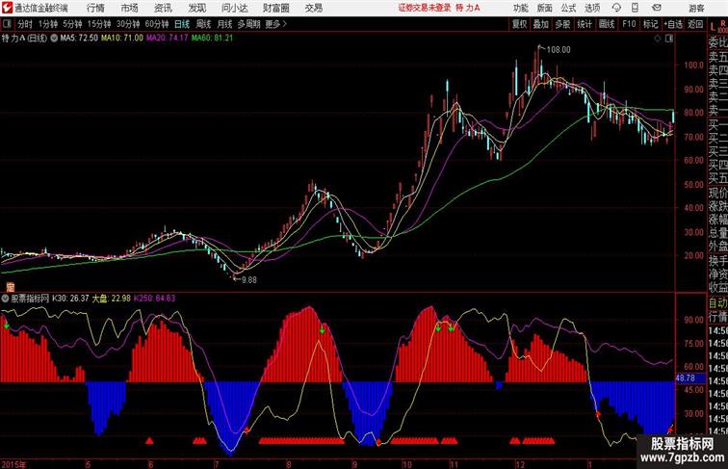Image resolution: width=728 pixels, height=469 pixels.
Task: Click the 108.00 high price label
Action: 558,49
